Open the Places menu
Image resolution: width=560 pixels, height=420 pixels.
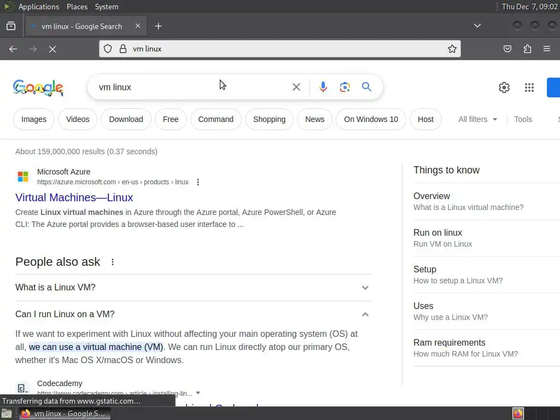coord(77,7)
